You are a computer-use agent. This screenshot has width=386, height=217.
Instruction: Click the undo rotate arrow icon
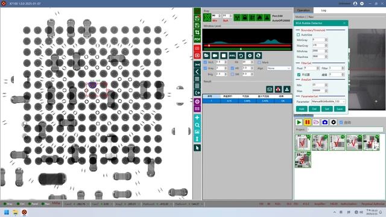[x=241, y=55]
